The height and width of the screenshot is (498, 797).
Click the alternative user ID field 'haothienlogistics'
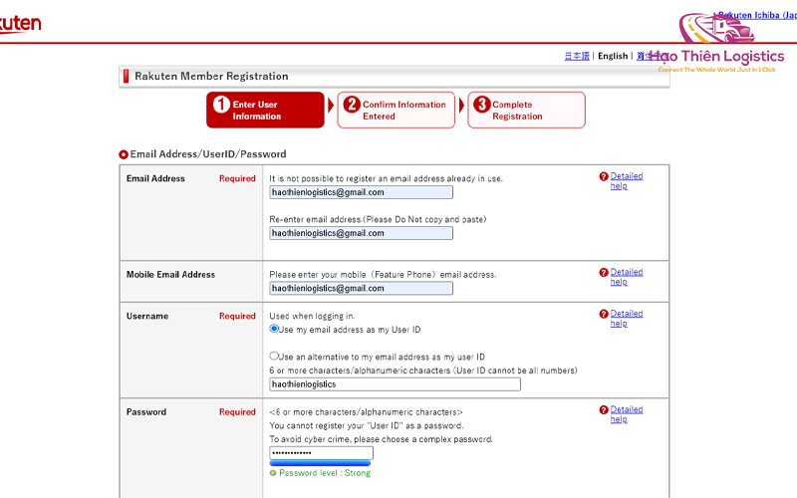click(395, 384)
